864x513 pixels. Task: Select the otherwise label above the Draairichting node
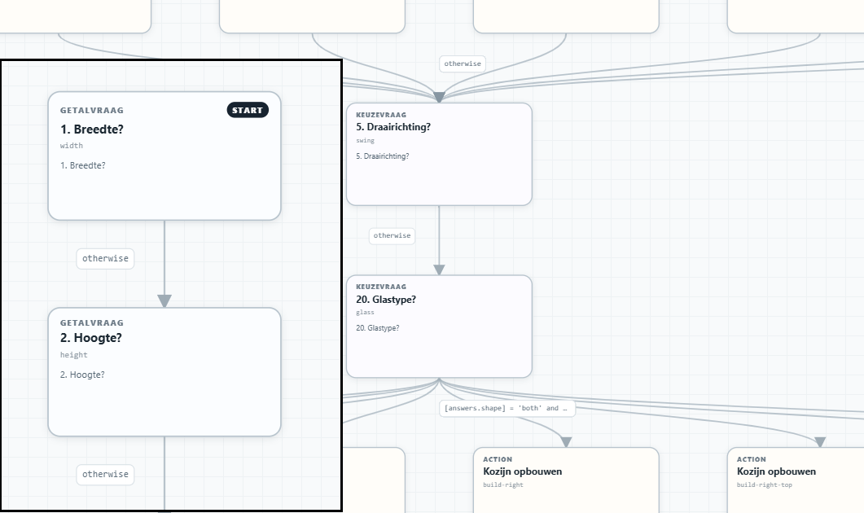pyautogui.click(x=463, y=64)
